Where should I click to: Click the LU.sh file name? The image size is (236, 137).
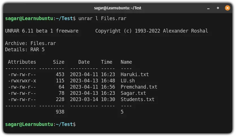coord(128,81)
